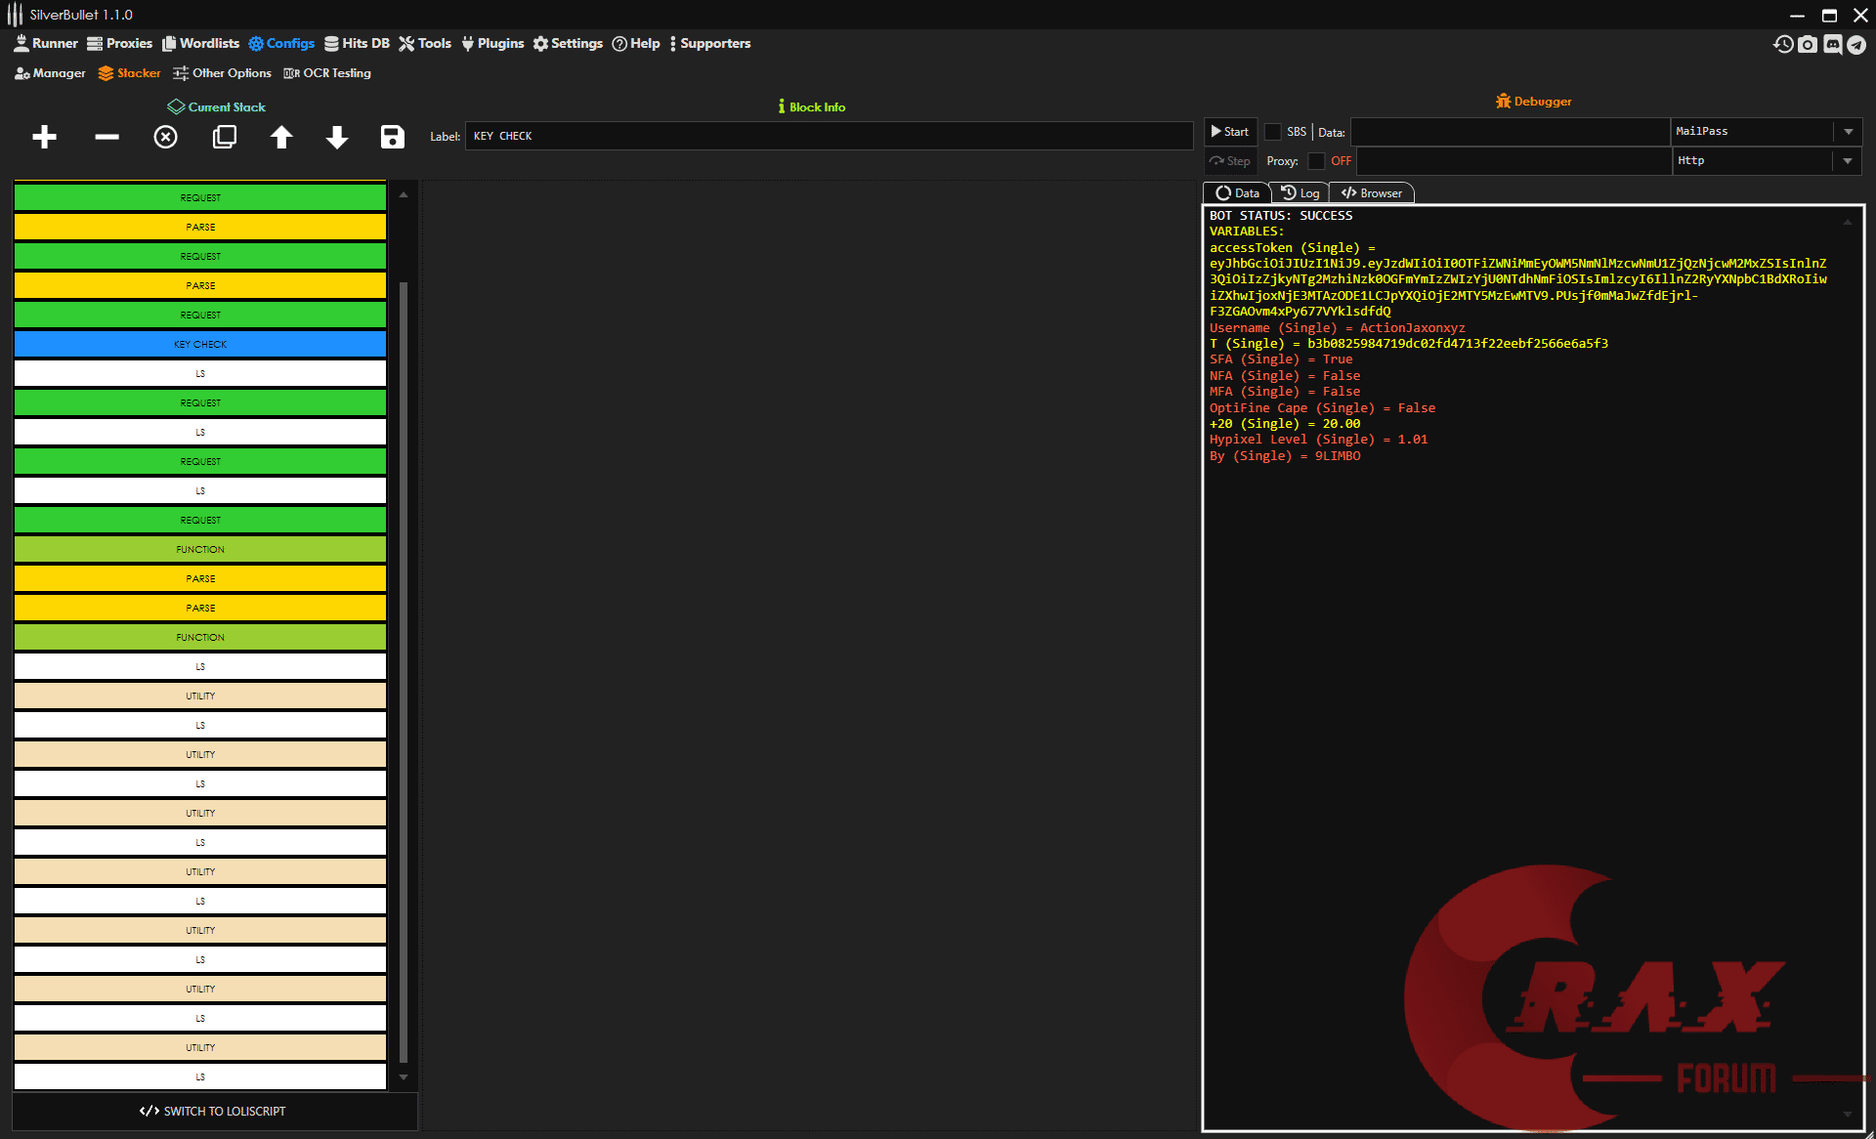Click Switch to LoliScript button
The width and height of the screenshot is (1876, 1139).
click(x=214, y=1112)
